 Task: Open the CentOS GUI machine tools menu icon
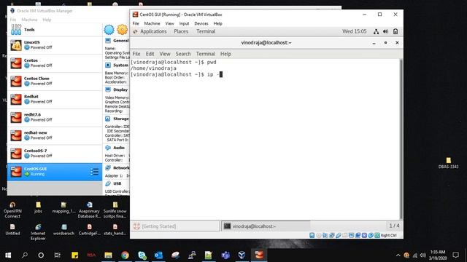[94, 172]
